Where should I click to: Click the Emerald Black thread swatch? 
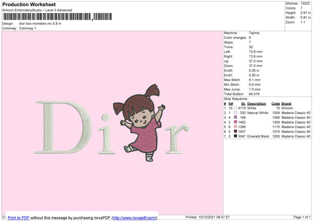[235, 136]
